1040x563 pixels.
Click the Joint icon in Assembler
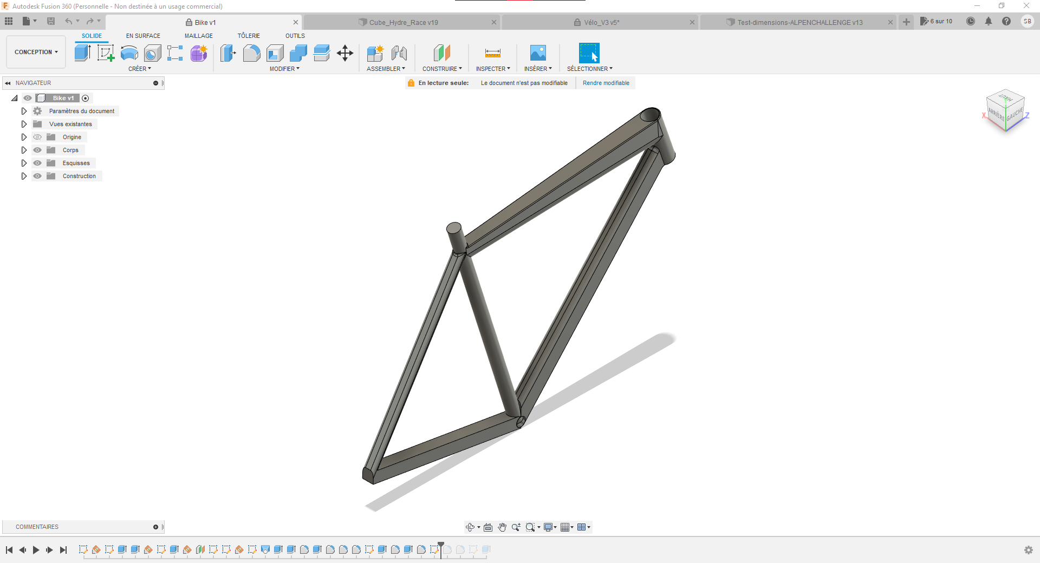(x=399, y=53)
